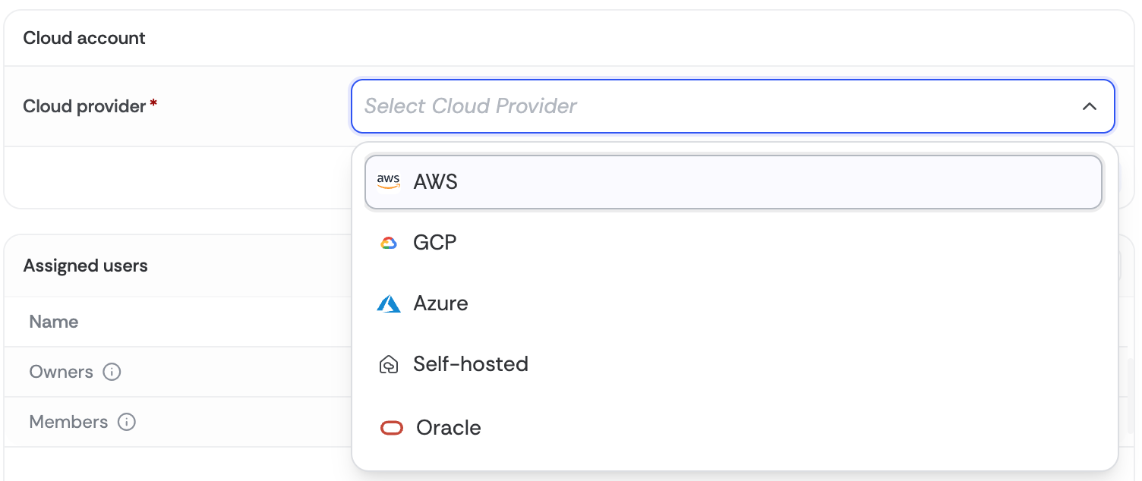The width and height of the screenshot is (1142, 481).
Task: Click the Assigned users section heading
Action: pyautogui.click(x=86, y=266)
